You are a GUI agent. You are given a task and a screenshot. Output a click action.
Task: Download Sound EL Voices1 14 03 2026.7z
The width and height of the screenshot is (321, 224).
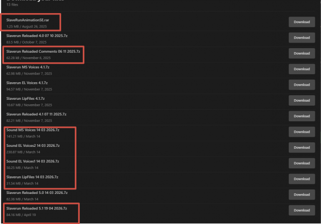(302, 163)
